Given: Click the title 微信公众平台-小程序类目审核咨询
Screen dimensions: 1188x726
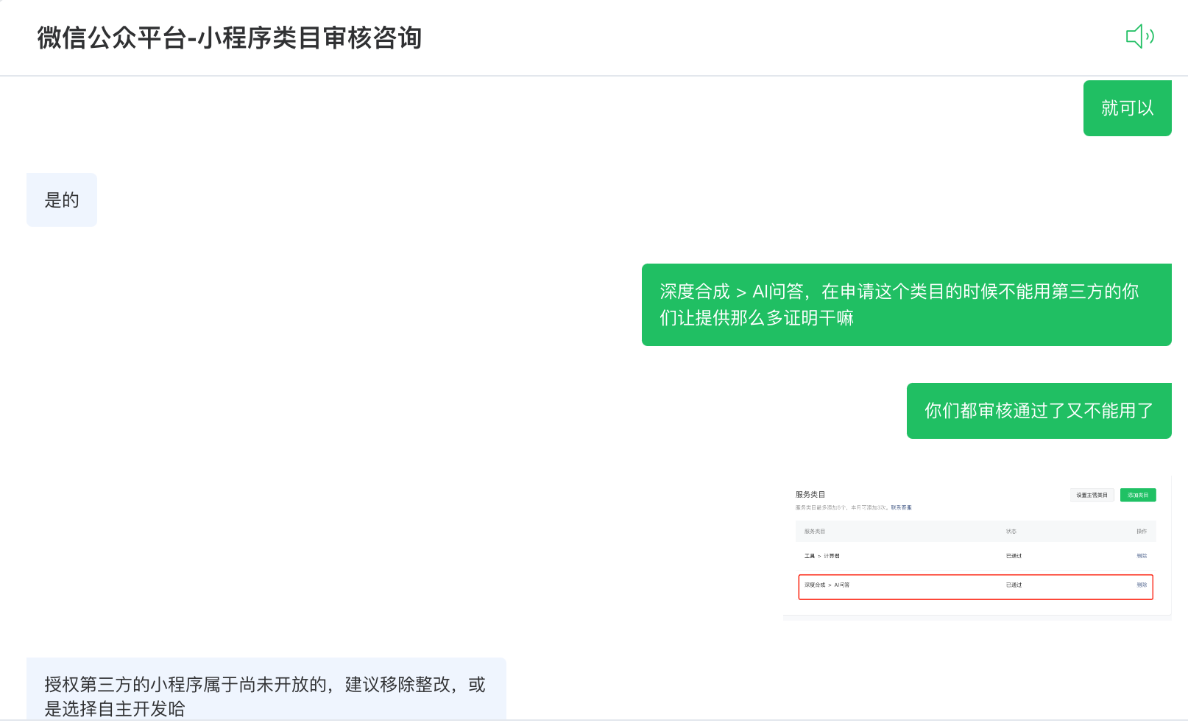Looking at the screenshot, I should point(230,38).
